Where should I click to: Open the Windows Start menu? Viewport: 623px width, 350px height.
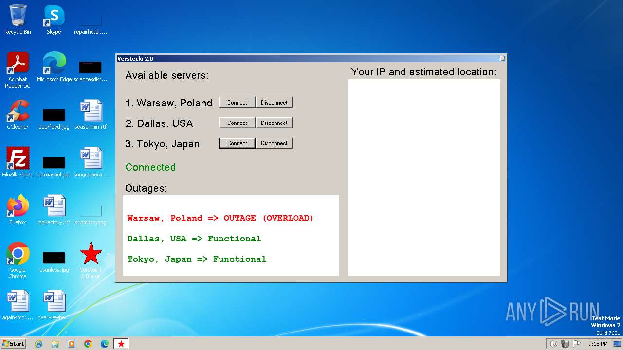[14, 344]
